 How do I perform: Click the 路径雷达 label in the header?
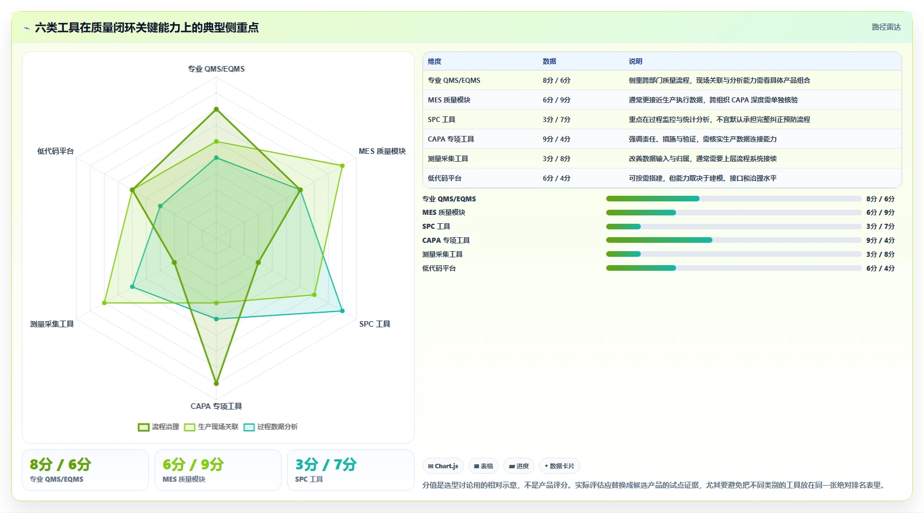pyautogui.click(x=886, y=27)
